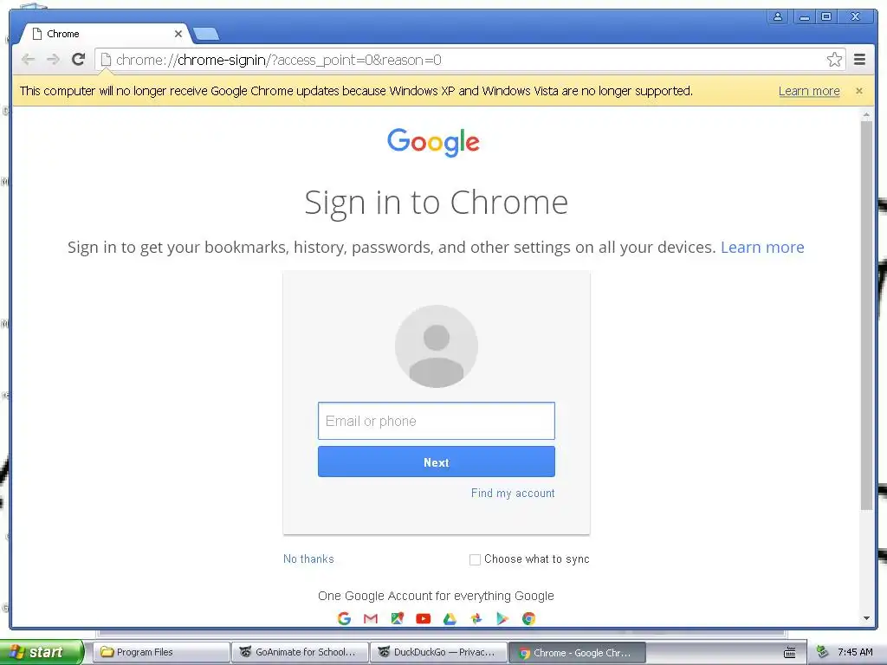Viewport: 887px width, 665px height.
Task: Click the keyboard icon in taskbar
Action: [790, 653]
